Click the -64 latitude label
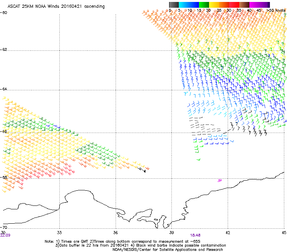Image resolution: width=287 pixels, height=252 pixels. point(3,89)
